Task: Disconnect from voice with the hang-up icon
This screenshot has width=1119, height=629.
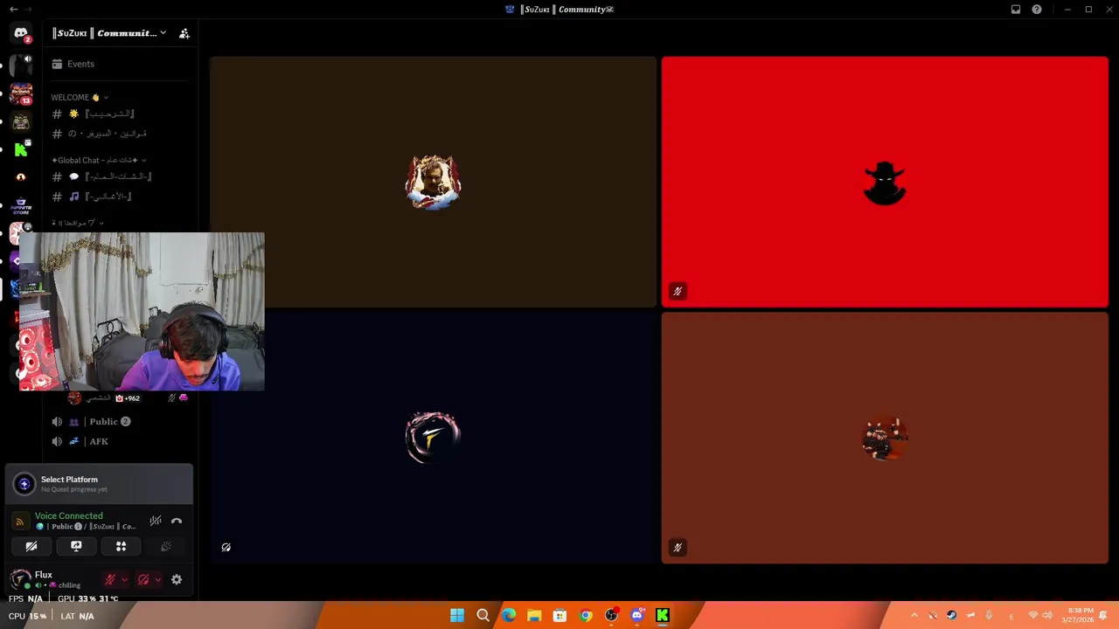Action: (x=177, y=521)
